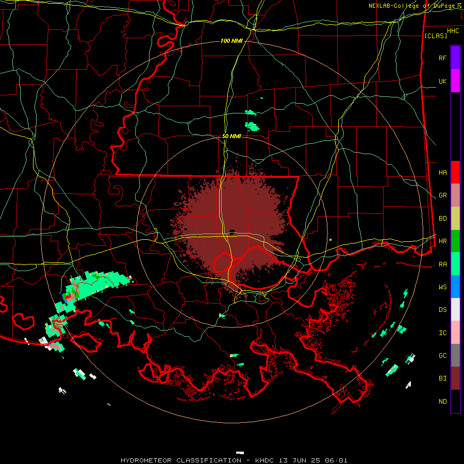Click the RA text label in legend
The width and height of the screenshot is (464, 464).
(442, 264)
